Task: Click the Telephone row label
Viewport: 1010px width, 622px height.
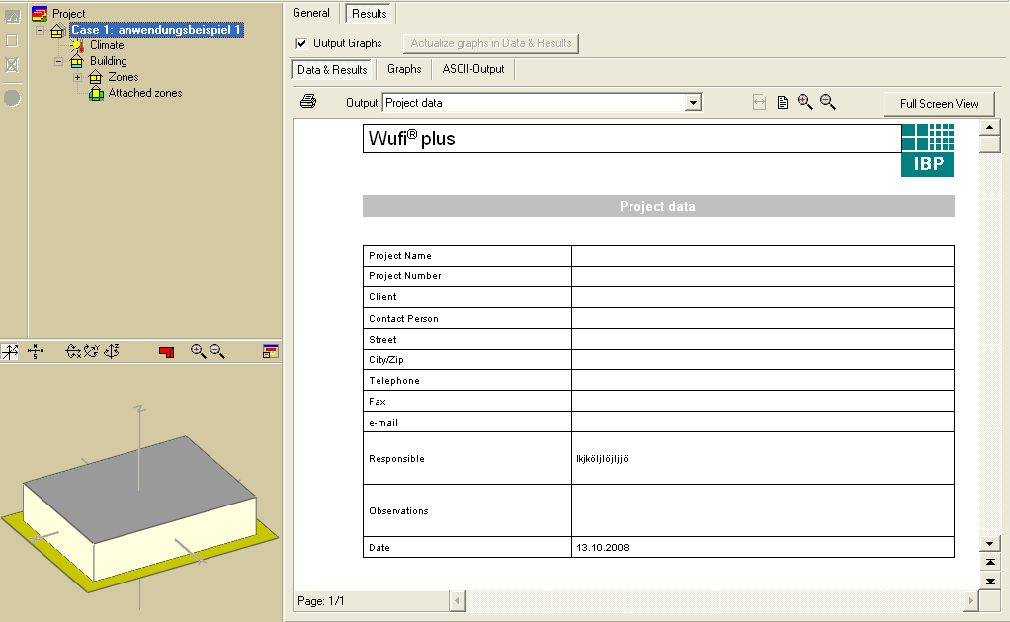Action: (x=394, y=381)
